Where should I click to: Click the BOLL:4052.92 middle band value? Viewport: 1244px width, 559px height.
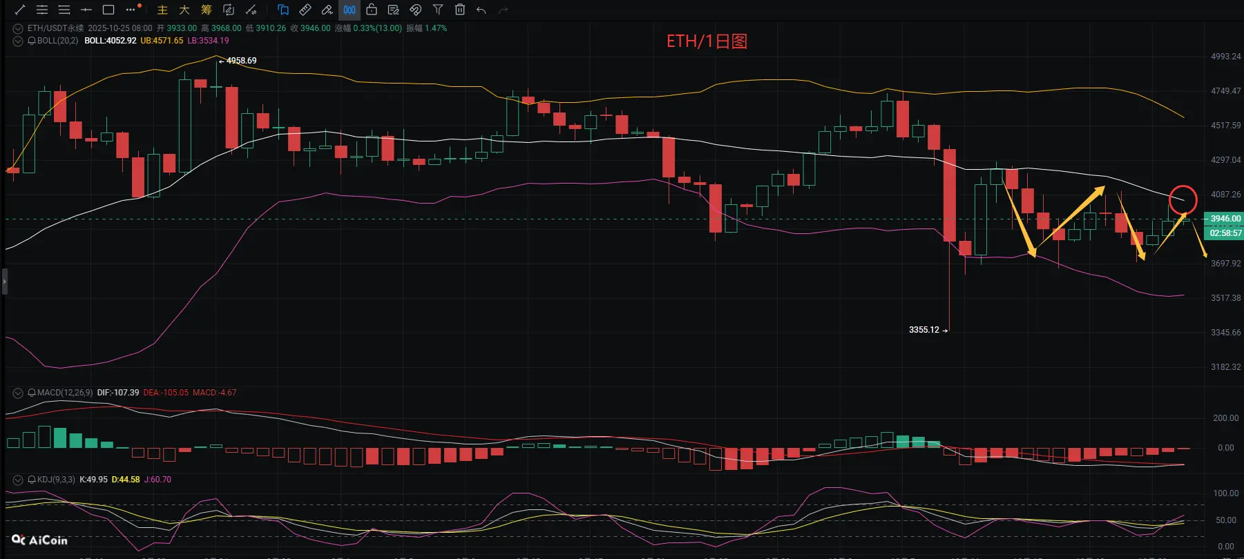(x=111, y=41)
